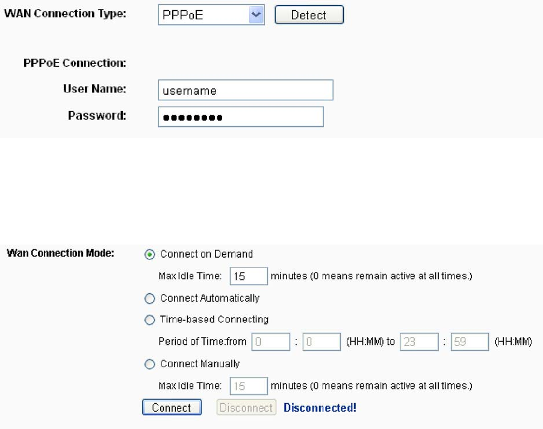
Task: Select the end minute field showing 59
Action: tap(470, 342)
